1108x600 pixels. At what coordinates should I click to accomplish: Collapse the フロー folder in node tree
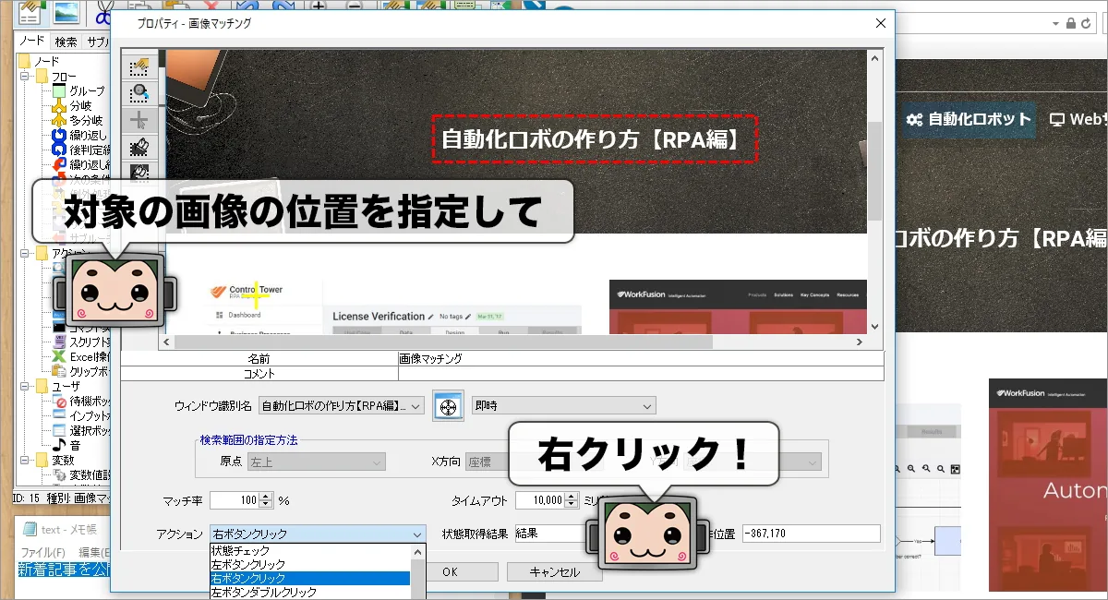tap(25, 77)
